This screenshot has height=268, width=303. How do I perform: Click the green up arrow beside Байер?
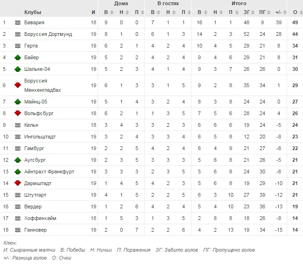coord(18,57)
